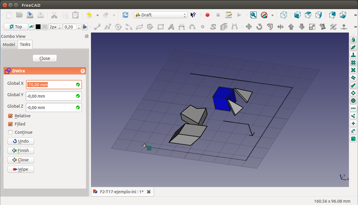
Task: Click the Rotate tool icon
Action: [x=259, y=27]
